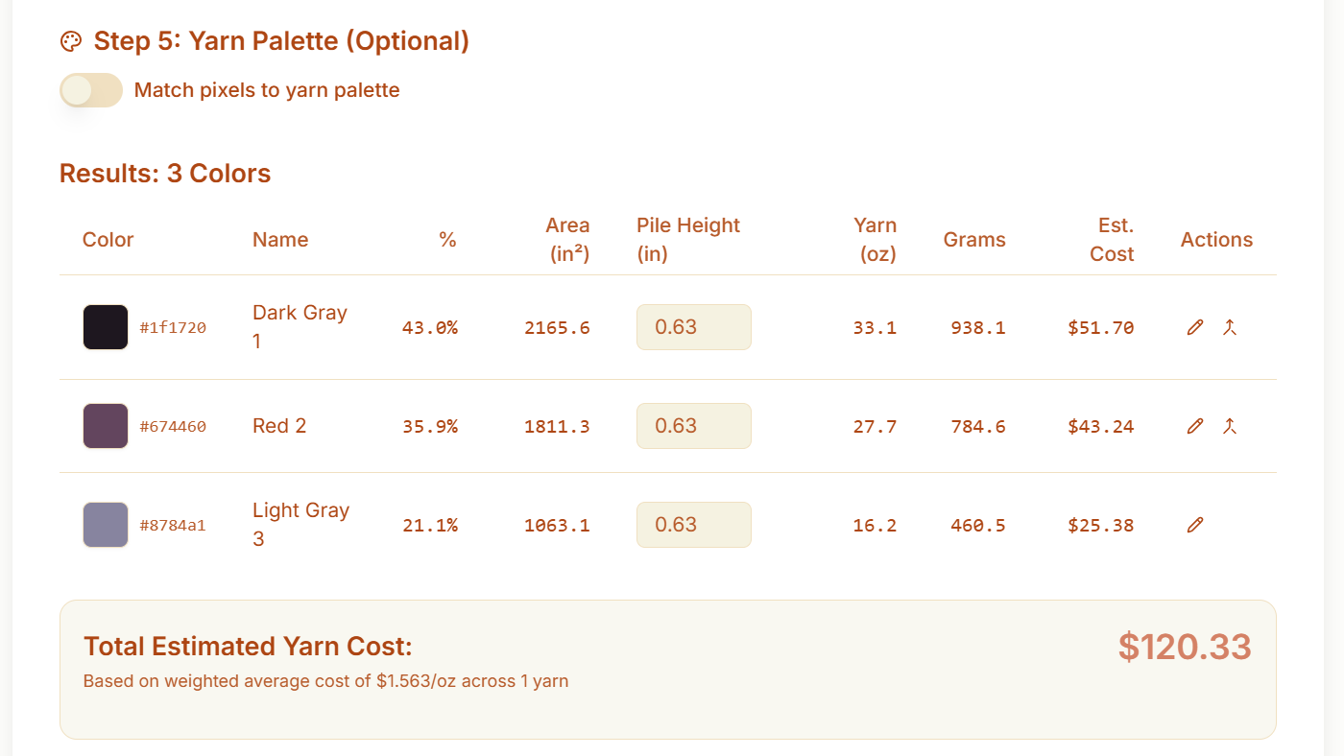1344x756 pixels.
Task: Click the Dark Gray 1 color swatch
Action: tap(105, 327)
